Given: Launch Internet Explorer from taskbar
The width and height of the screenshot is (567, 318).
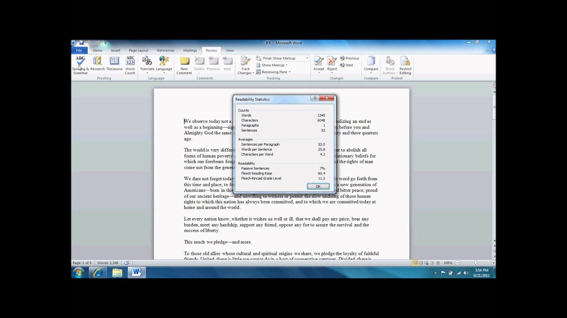Looking at the screenshot, I should 97,273.
